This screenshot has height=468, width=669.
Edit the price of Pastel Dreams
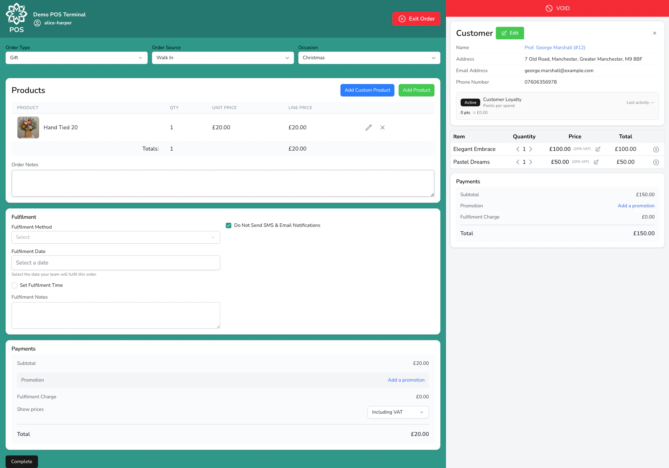pyautogui.click(x=596, y=162)
